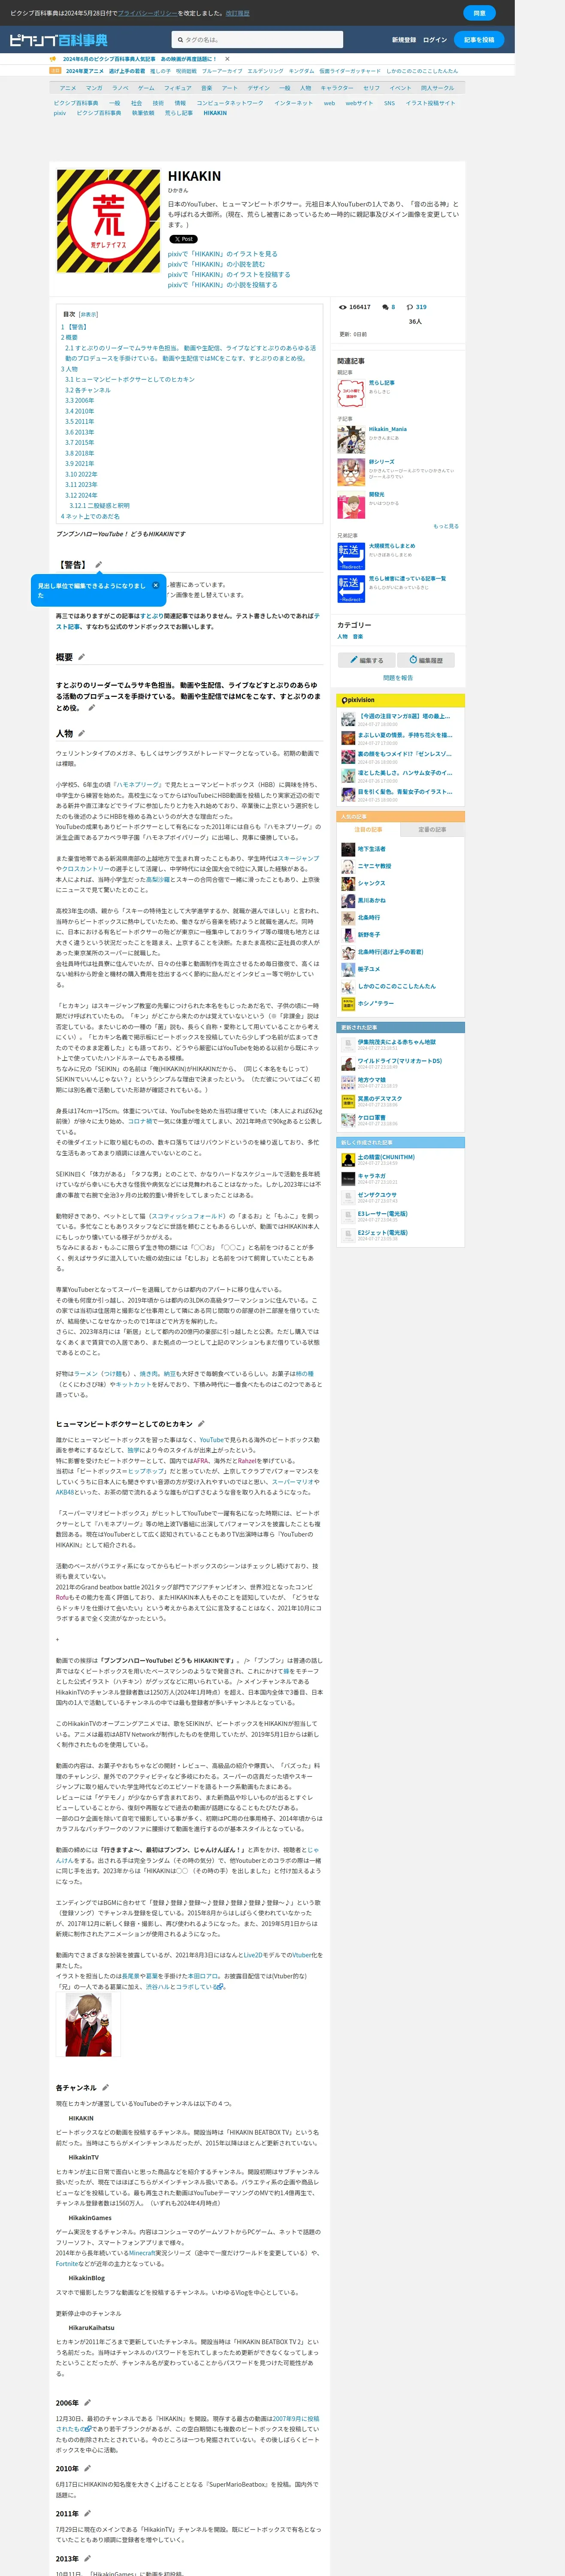Hide the table of contents with 非表示
Image resolution: width=565 pixels, height=2576 pixels.
(x=88, y=314)
